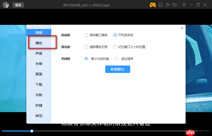Open the 其他 settings tab
The height and width of the screenshot is (136, 212).
point(39,116)
